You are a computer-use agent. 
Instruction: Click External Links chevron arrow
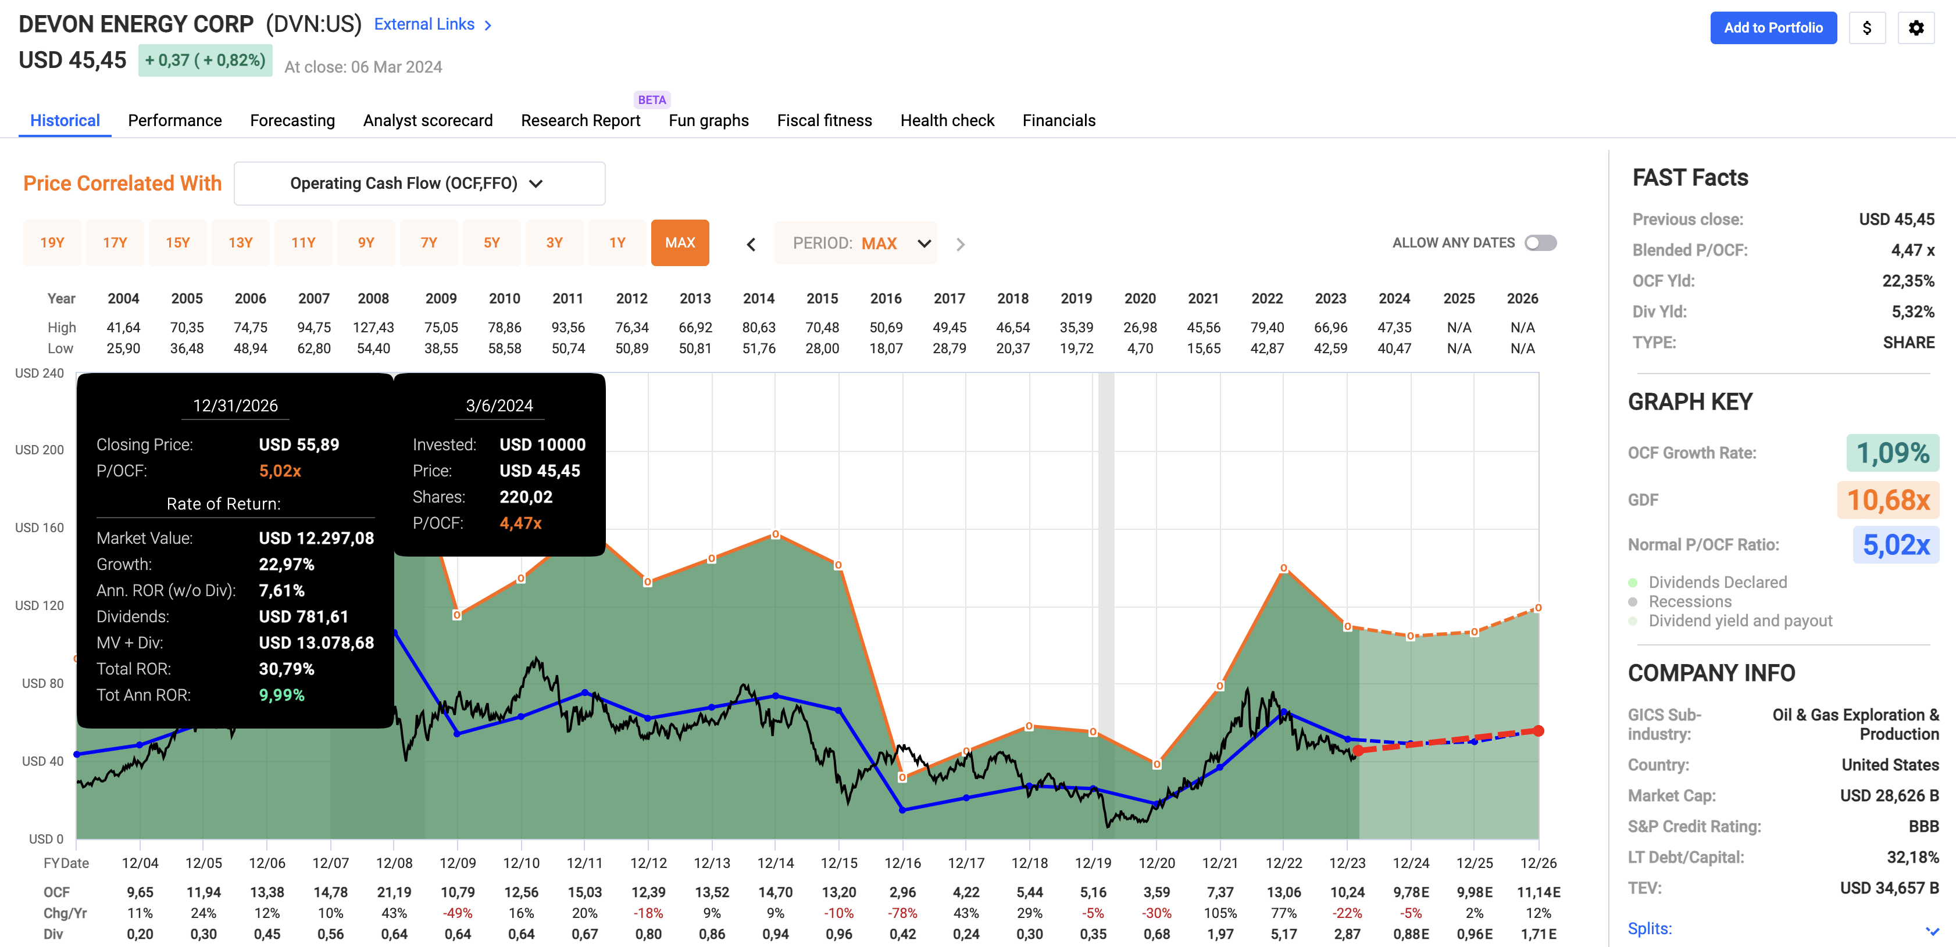click(488, 25)
